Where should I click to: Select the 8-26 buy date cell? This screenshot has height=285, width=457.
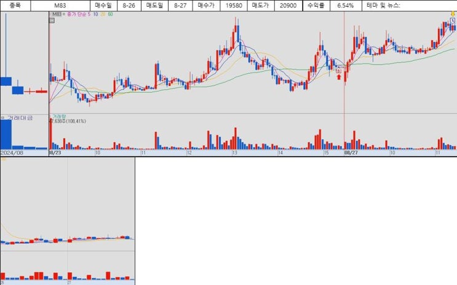click(x=129, y=6)
